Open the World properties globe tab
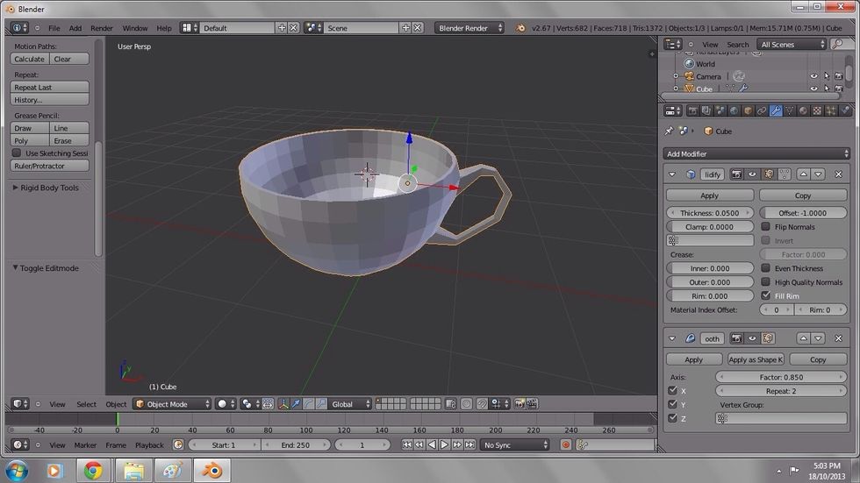Viewport: 860px width, 483px height. pyautogui.click(x=734, y=111)
